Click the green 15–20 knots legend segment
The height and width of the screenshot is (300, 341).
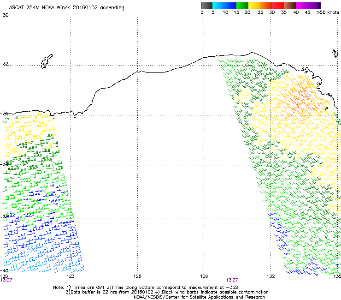click(x=242, y=6)
